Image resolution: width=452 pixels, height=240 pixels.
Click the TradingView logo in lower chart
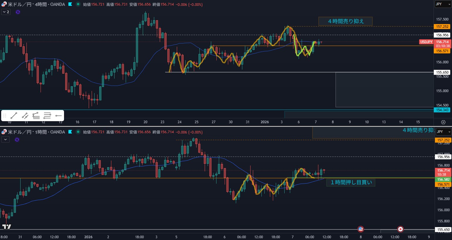(6, 227)
